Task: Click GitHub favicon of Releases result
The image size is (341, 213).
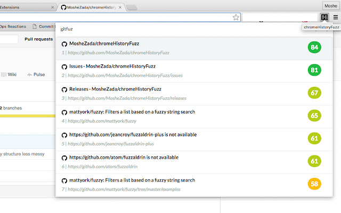Action: tap(64, 89)
